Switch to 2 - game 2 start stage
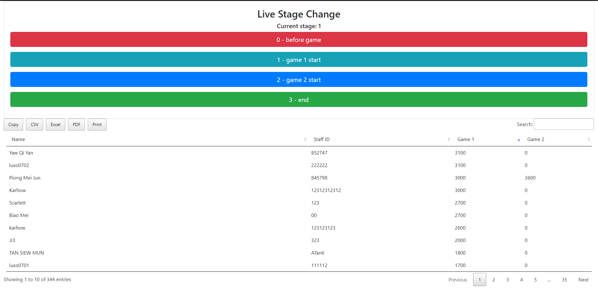 coord(299,80)
